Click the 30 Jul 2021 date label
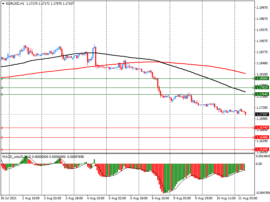The height and width of the screenshot is (202, 270). 9,198
